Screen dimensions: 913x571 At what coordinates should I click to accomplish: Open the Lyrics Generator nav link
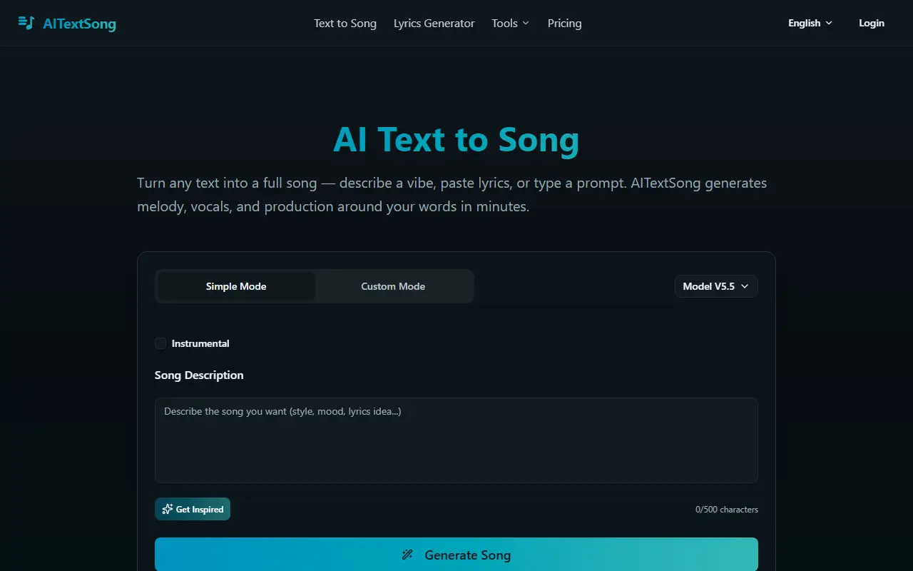coord(434,23)
